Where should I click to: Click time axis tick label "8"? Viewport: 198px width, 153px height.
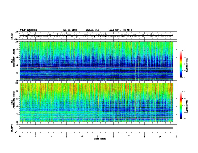pos(144,136)
